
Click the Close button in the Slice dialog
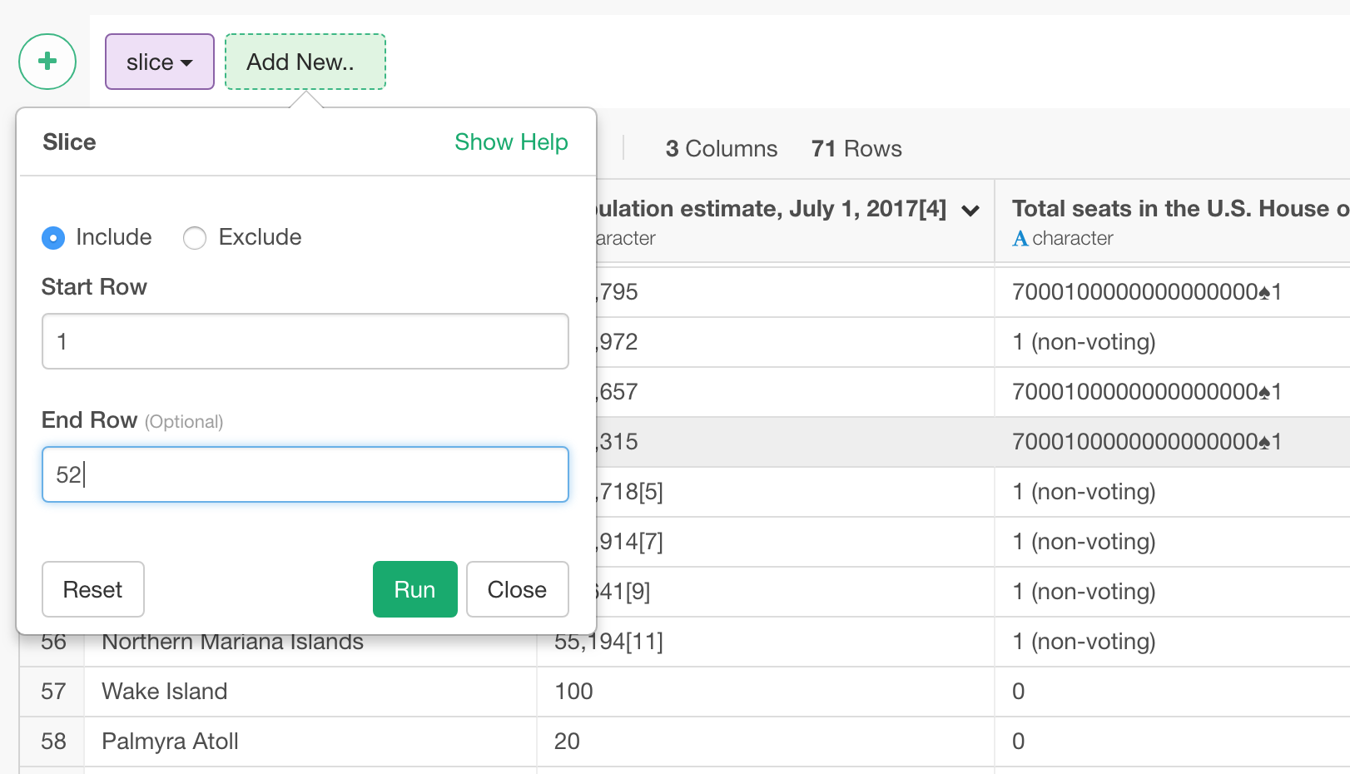click(517, 589)
